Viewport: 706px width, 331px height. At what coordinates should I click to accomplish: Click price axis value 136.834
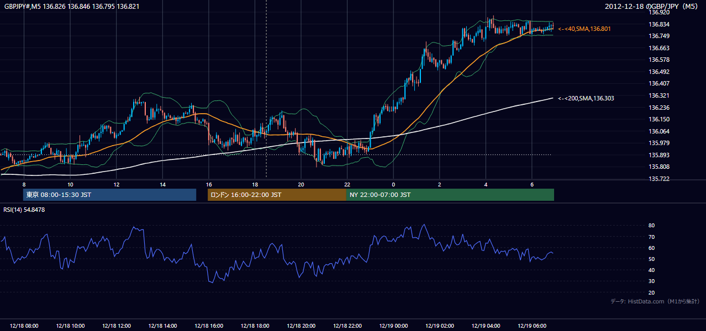point(659,24)
